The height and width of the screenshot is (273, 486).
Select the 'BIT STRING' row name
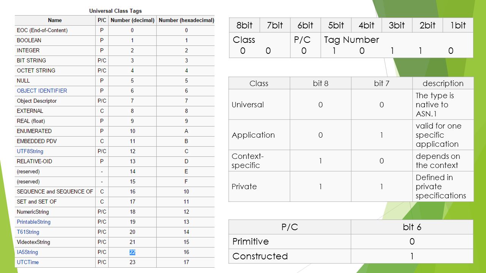[31, 60]
